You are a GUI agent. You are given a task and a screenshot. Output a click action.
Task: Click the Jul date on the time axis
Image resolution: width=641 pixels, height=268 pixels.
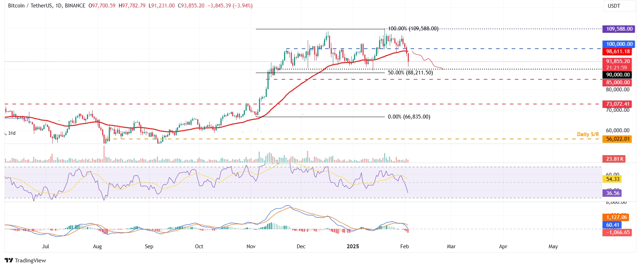click(46, 246)
